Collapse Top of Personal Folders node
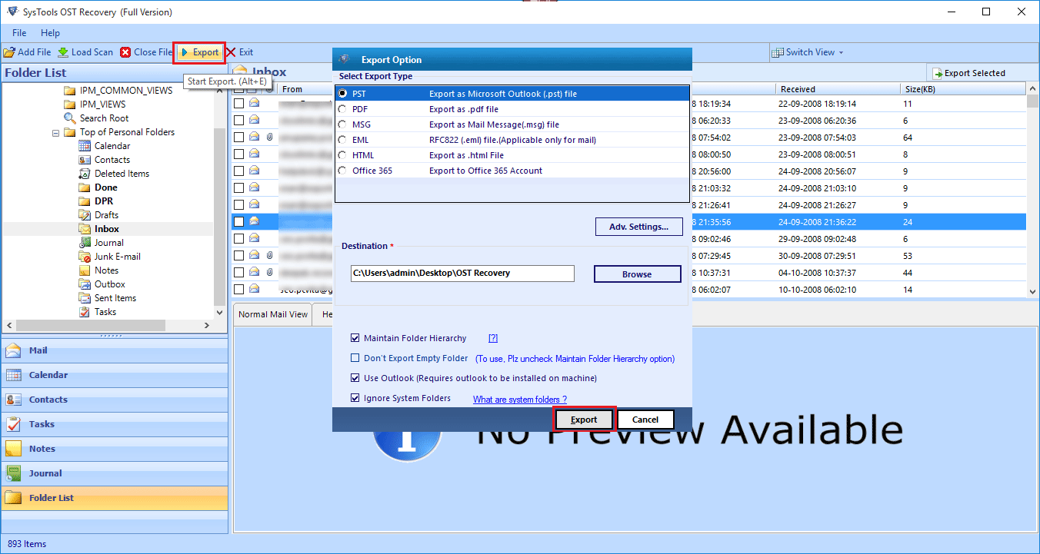The height and width of the screenshot is (554, 1040). point(56,133)
